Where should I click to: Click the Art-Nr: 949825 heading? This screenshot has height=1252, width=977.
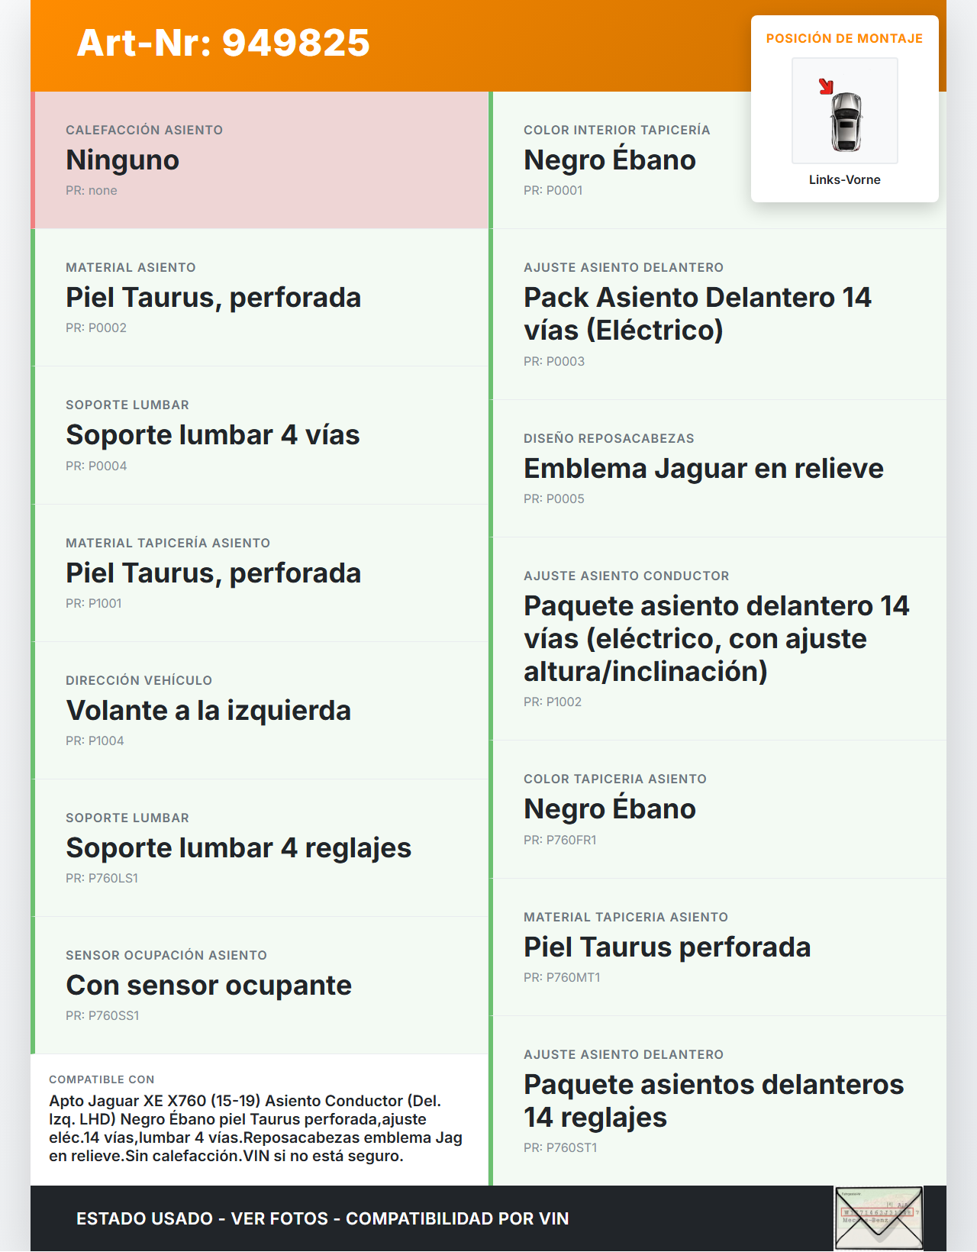[223, 43]
